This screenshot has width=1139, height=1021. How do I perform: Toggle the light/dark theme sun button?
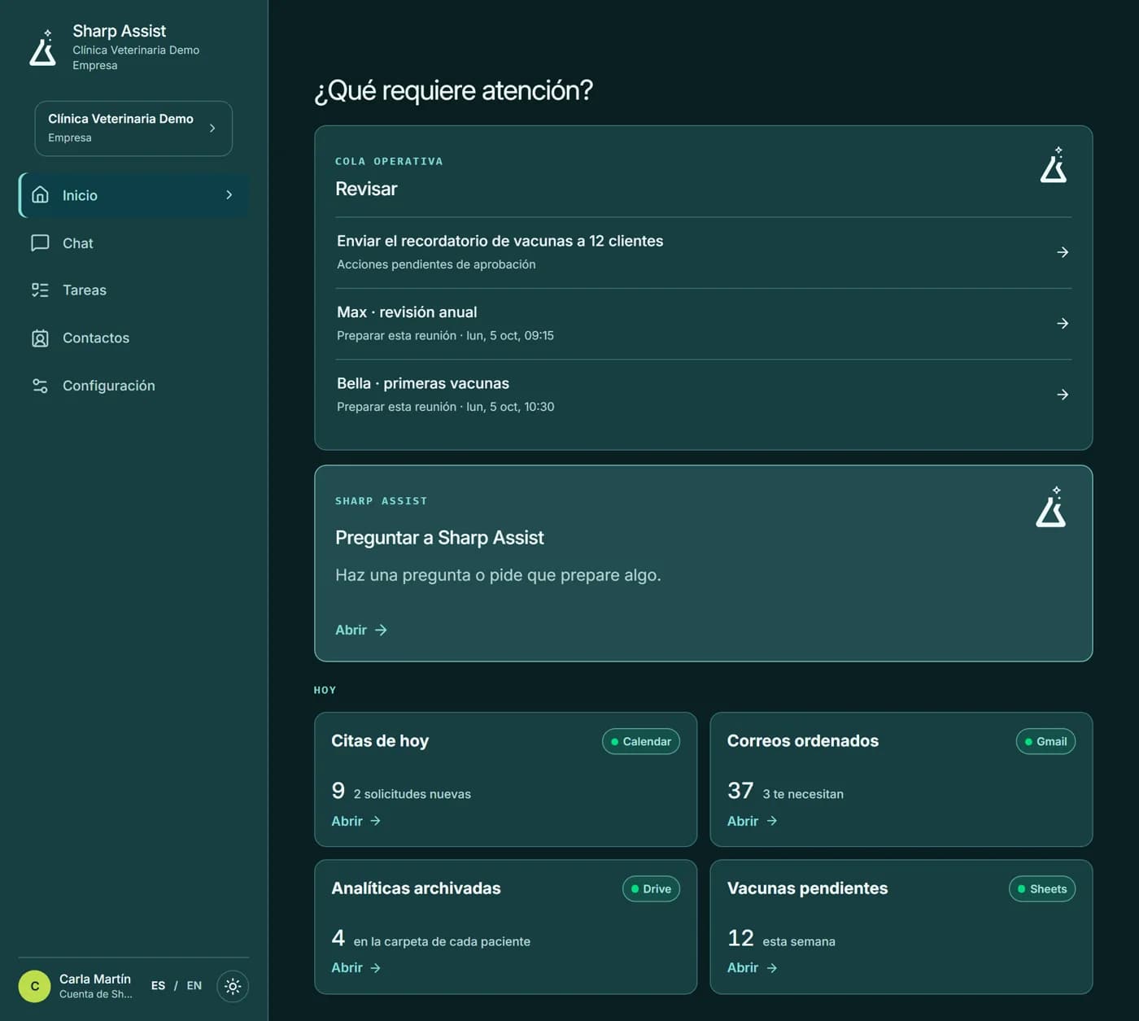tap(233, 986)
